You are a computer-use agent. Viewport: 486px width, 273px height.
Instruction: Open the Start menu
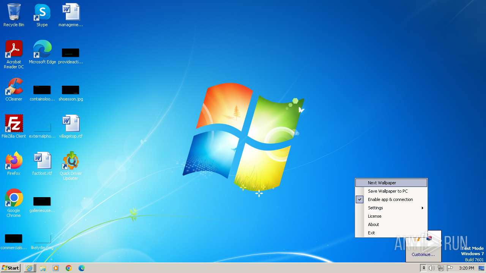[11, 268]
